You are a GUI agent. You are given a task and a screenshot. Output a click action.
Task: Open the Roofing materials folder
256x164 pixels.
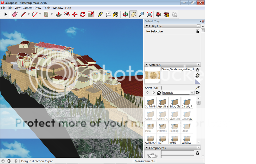click(175, 127)
